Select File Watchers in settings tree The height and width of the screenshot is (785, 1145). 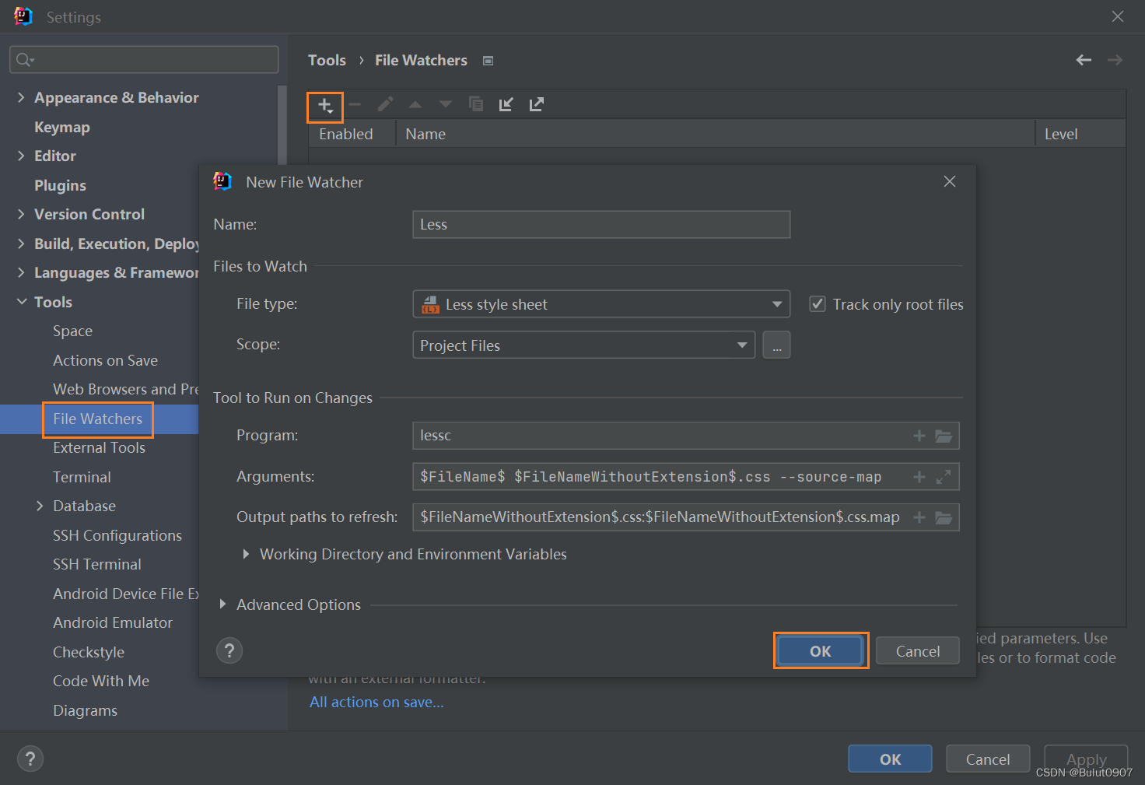coord(98,419)
